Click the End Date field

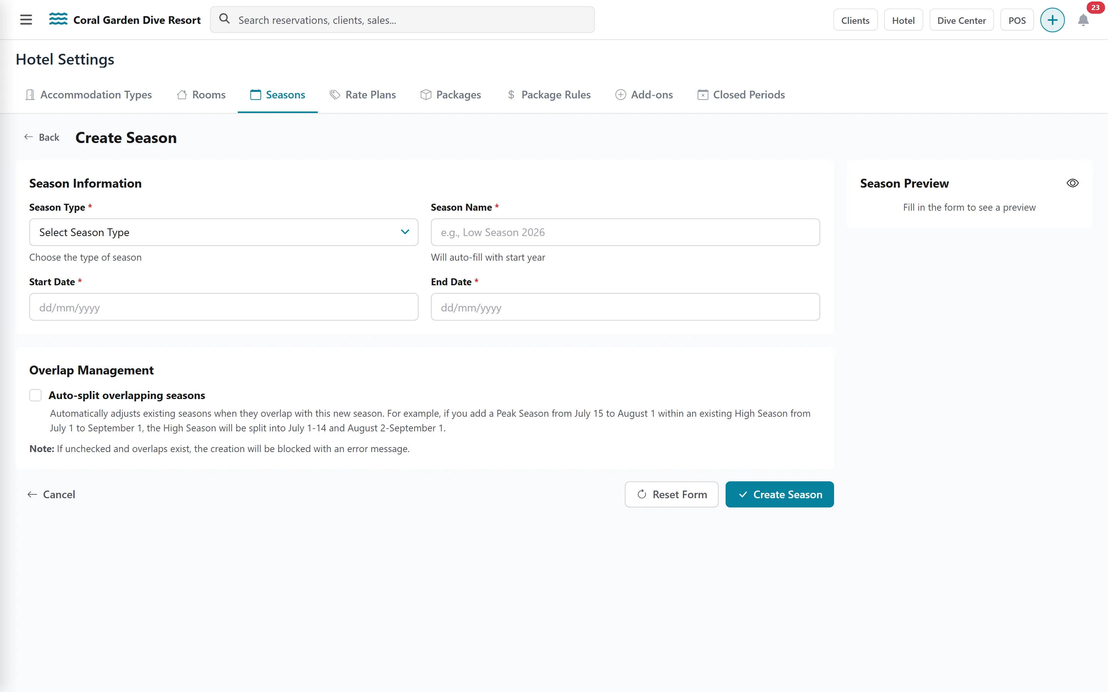(x=625, y=307)
